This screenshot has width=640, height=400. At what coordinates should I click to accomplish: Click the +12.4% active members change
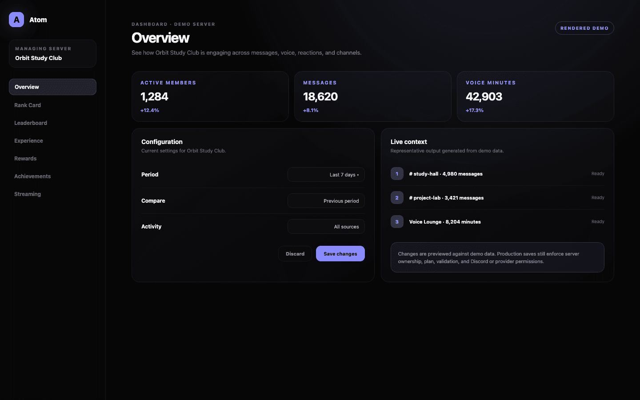(x=150, y=110)
